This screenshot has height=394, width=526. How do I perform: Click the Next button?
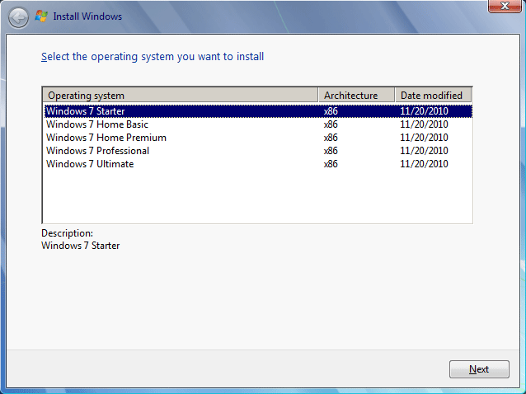[x=479, y=369]
